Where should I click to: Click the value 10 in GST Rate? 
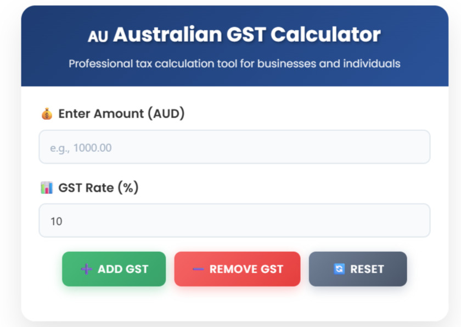[x=56, y=221]
